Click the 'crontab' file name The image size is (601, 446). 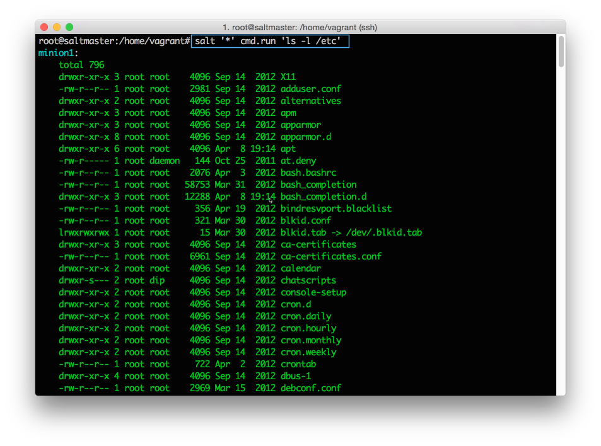[298, 364]
